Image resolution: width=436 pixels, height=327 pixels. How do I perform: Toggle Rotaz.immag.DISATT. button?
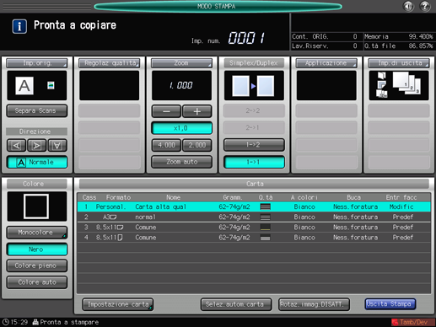pos(314,304)
